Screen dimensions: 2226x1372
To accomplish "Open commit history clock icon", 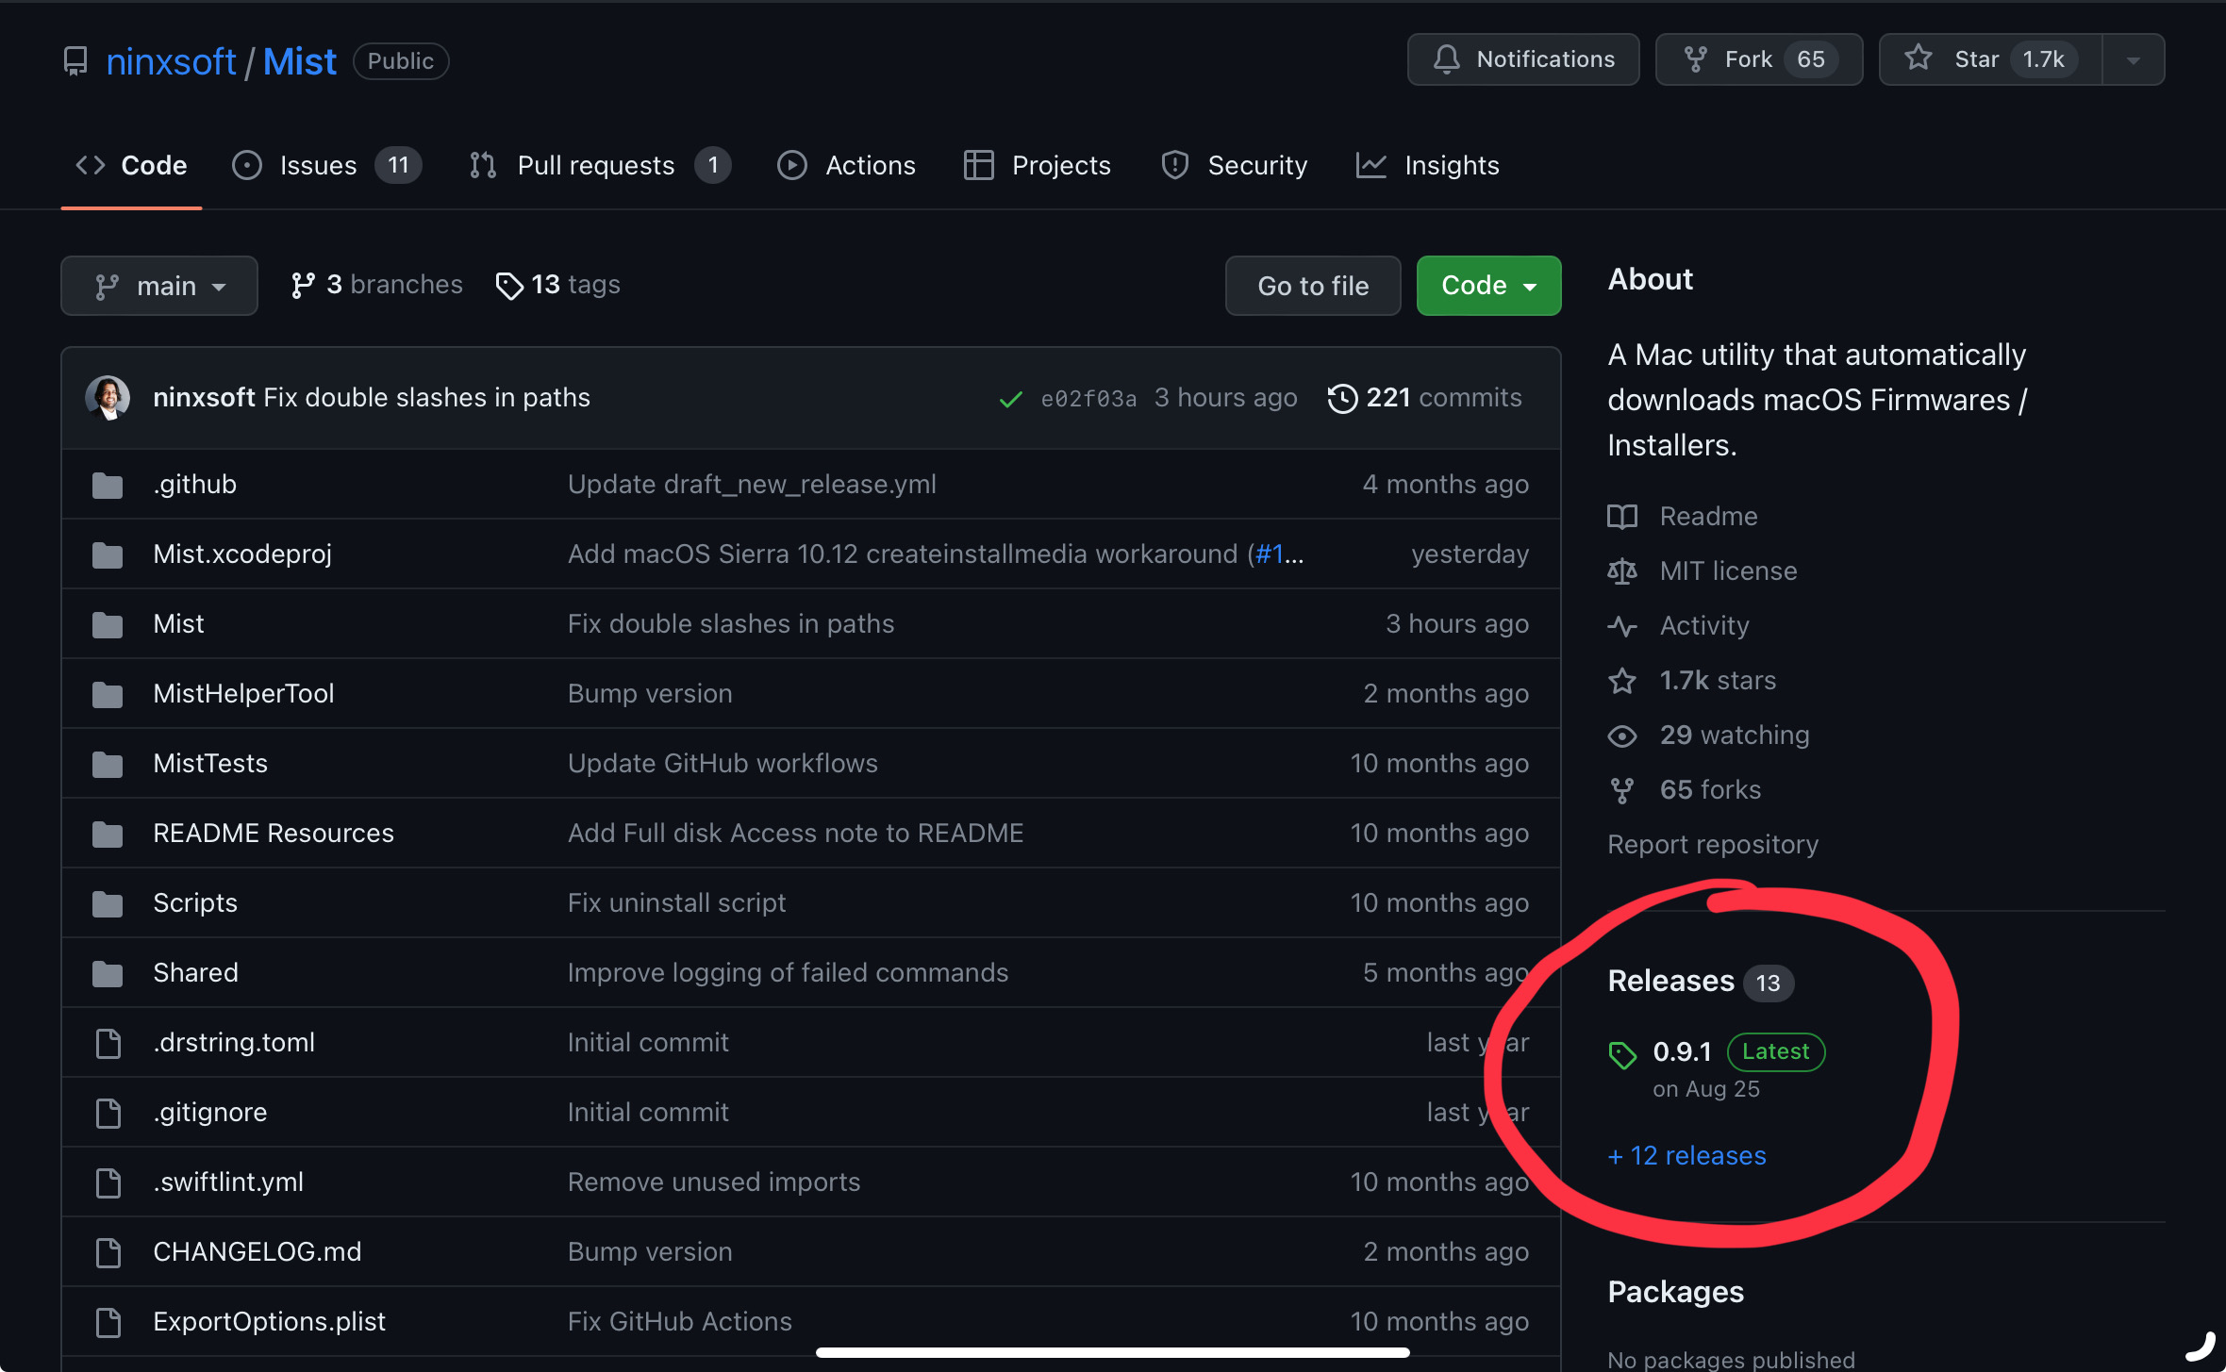I will (x=1342, y=398).
